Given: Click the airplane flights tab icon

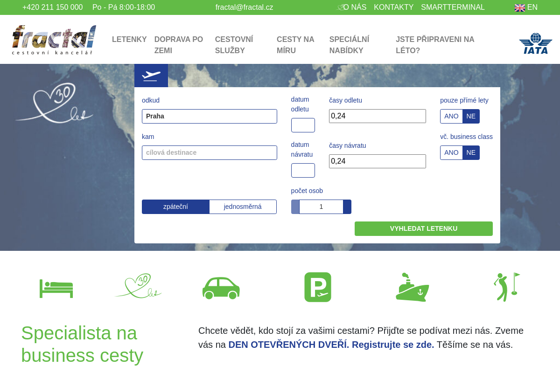Looking at the screenshot, I should pyautogui.click(x=151, y=76).
